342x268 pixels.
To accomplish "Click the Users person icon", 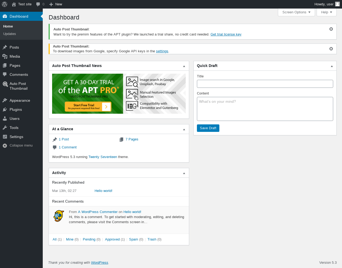I will pyautogui.click(x=5, y=119).
